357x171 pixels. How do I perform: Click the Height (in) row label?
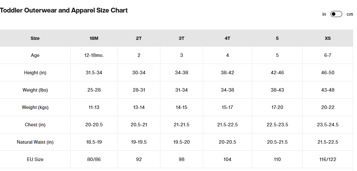35,73
